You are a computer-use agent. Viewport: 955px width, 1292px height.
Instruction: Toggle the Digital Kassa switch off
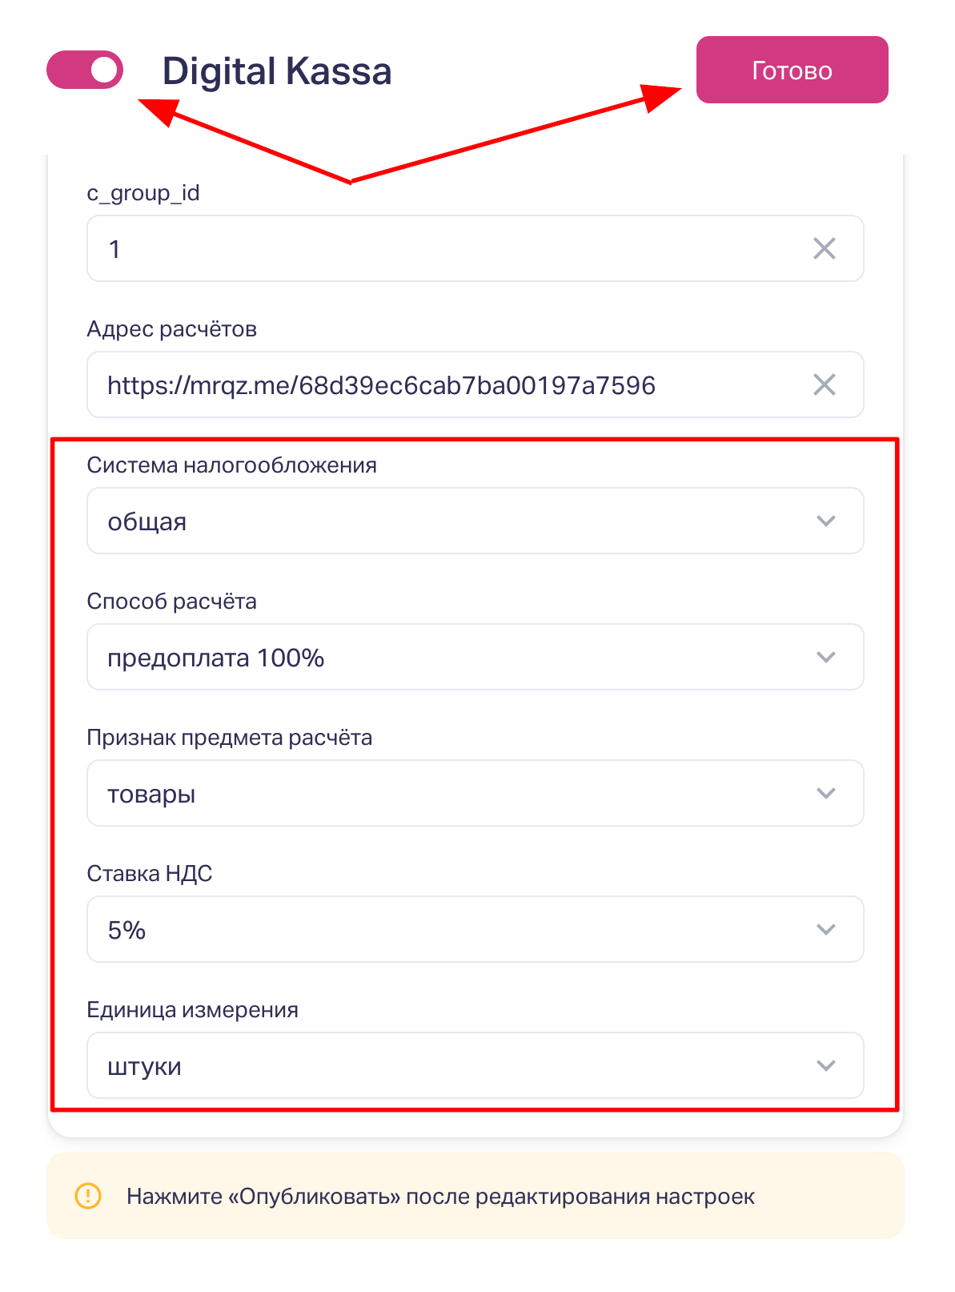pyautogui.click(x=85, y=70)
